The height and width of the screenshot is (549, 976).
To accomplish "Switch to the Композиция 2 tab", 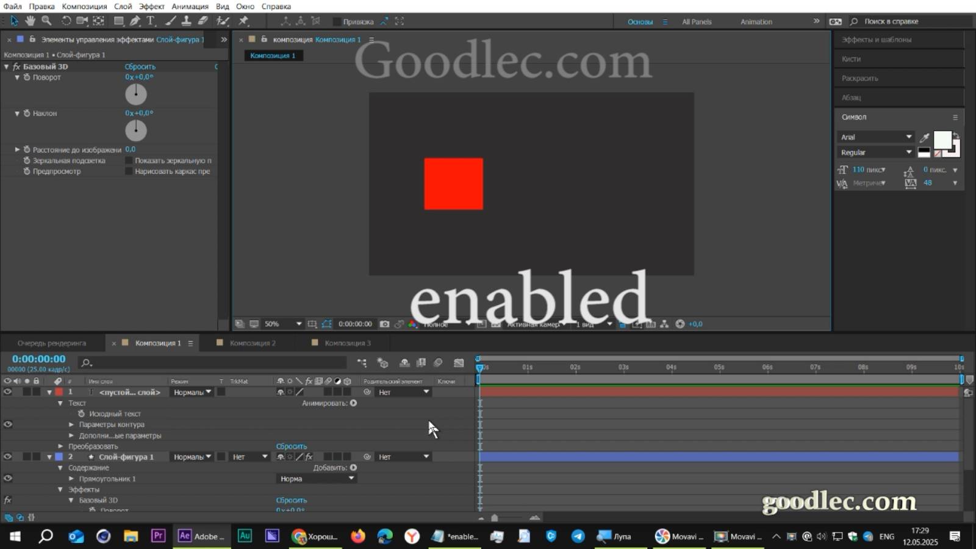I will (x=251, y=343).
